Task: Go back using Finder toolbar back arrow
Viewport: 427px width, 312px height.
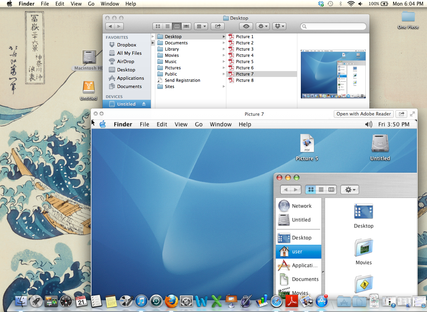Action: [x=110, y=26]
